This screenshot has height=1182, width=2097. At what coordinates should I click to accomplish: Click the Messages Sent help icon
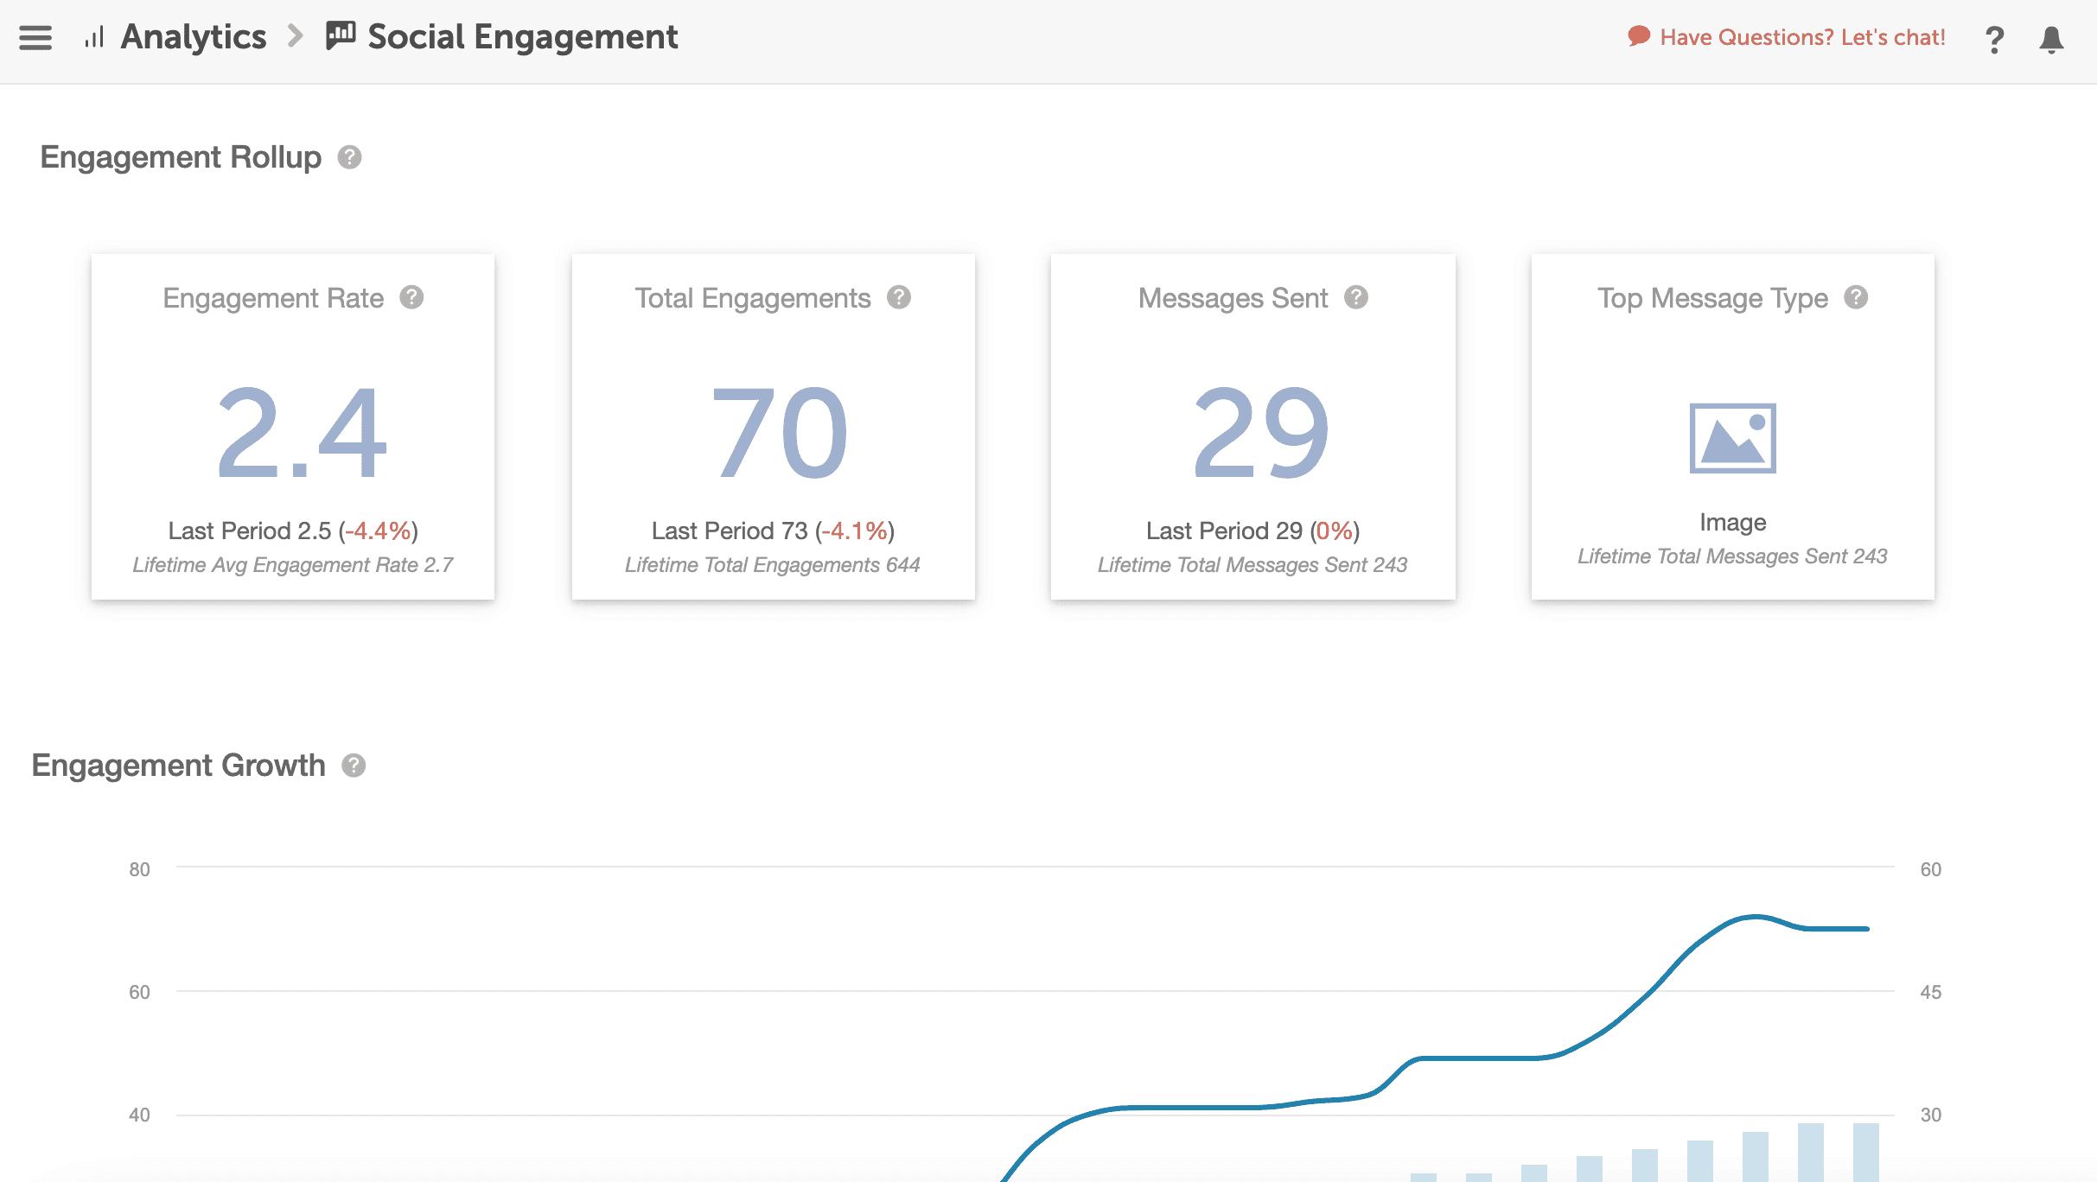[1355, 297]
